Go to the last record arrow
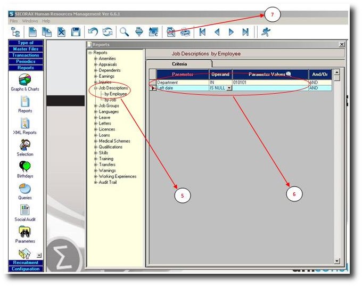Viewport: 362px width, 286px height. click(x=245, y=32)
